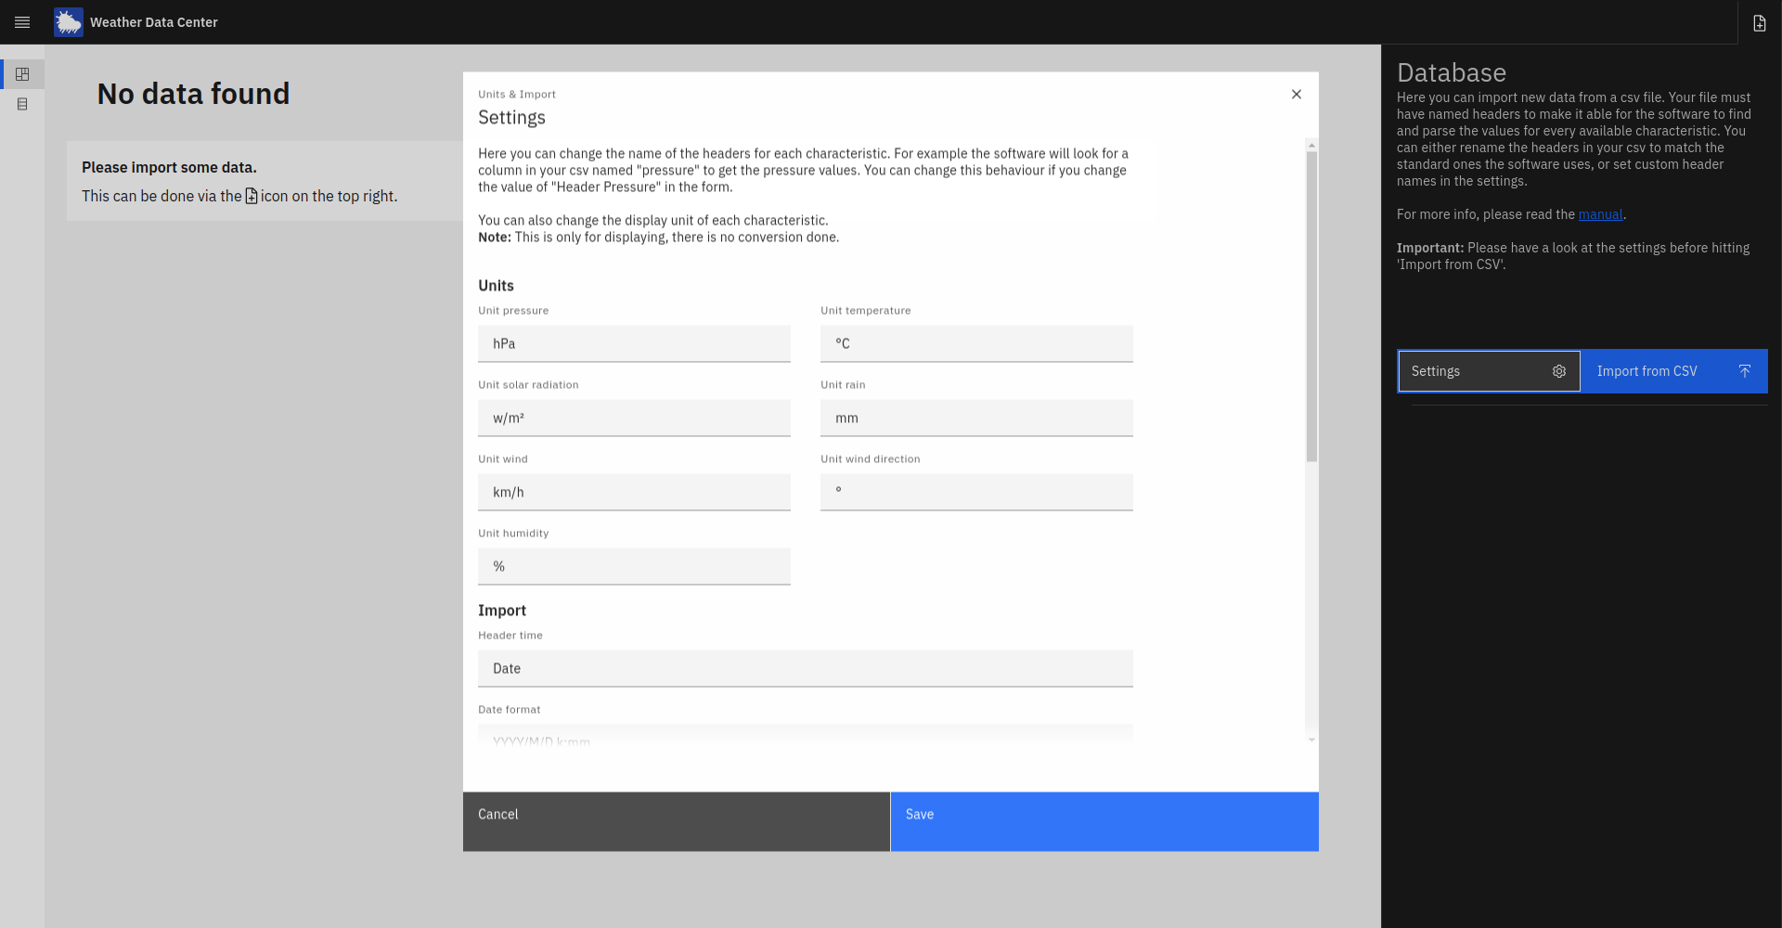Screen dimensions: 1782x928
Task: Click the small document icon in import hint
Action: pos(252,196)
